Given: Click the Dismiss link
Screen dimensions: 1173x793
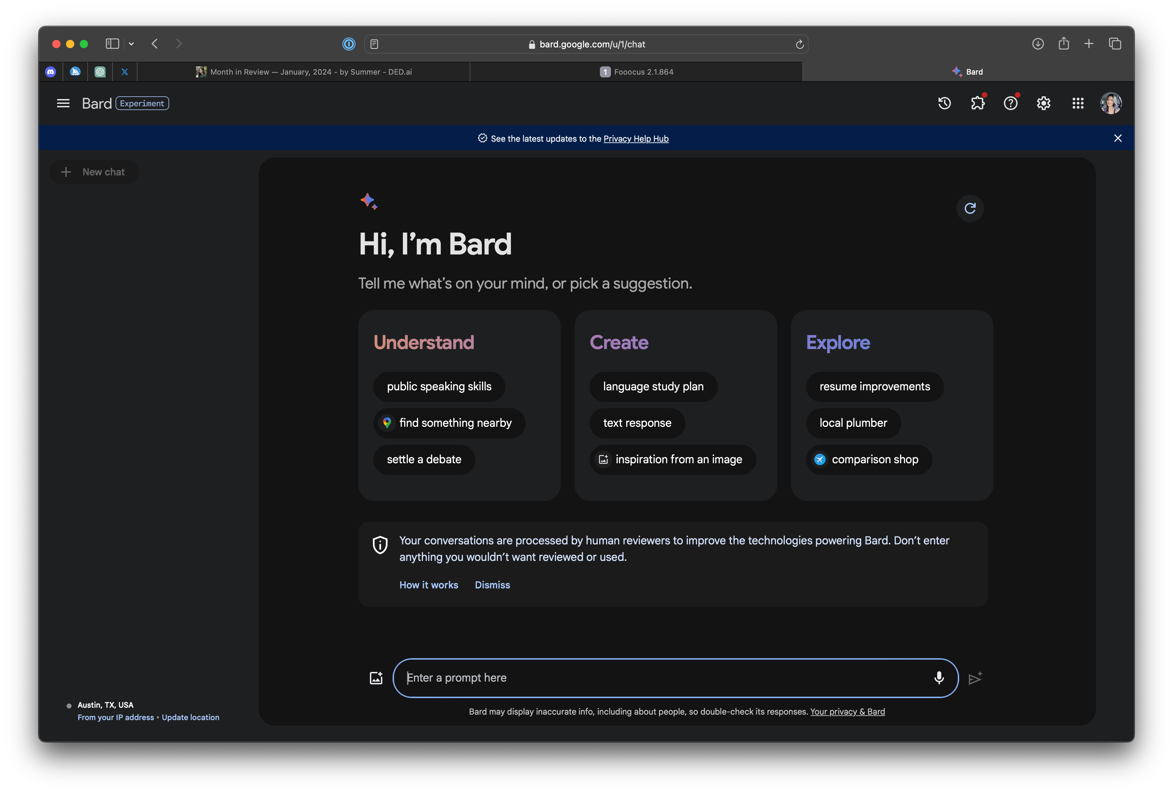Looking at the screenshot, I should [x=492, y=585].
